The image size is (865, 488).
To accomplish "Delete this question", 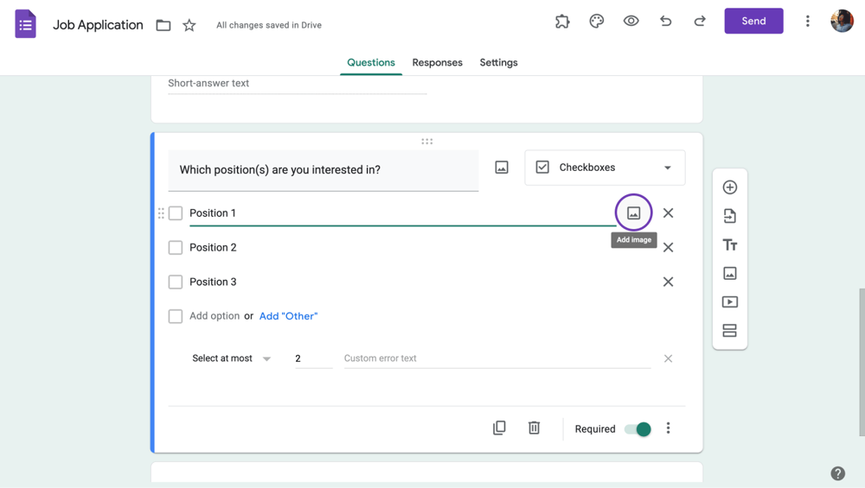I will coord(534,428).
